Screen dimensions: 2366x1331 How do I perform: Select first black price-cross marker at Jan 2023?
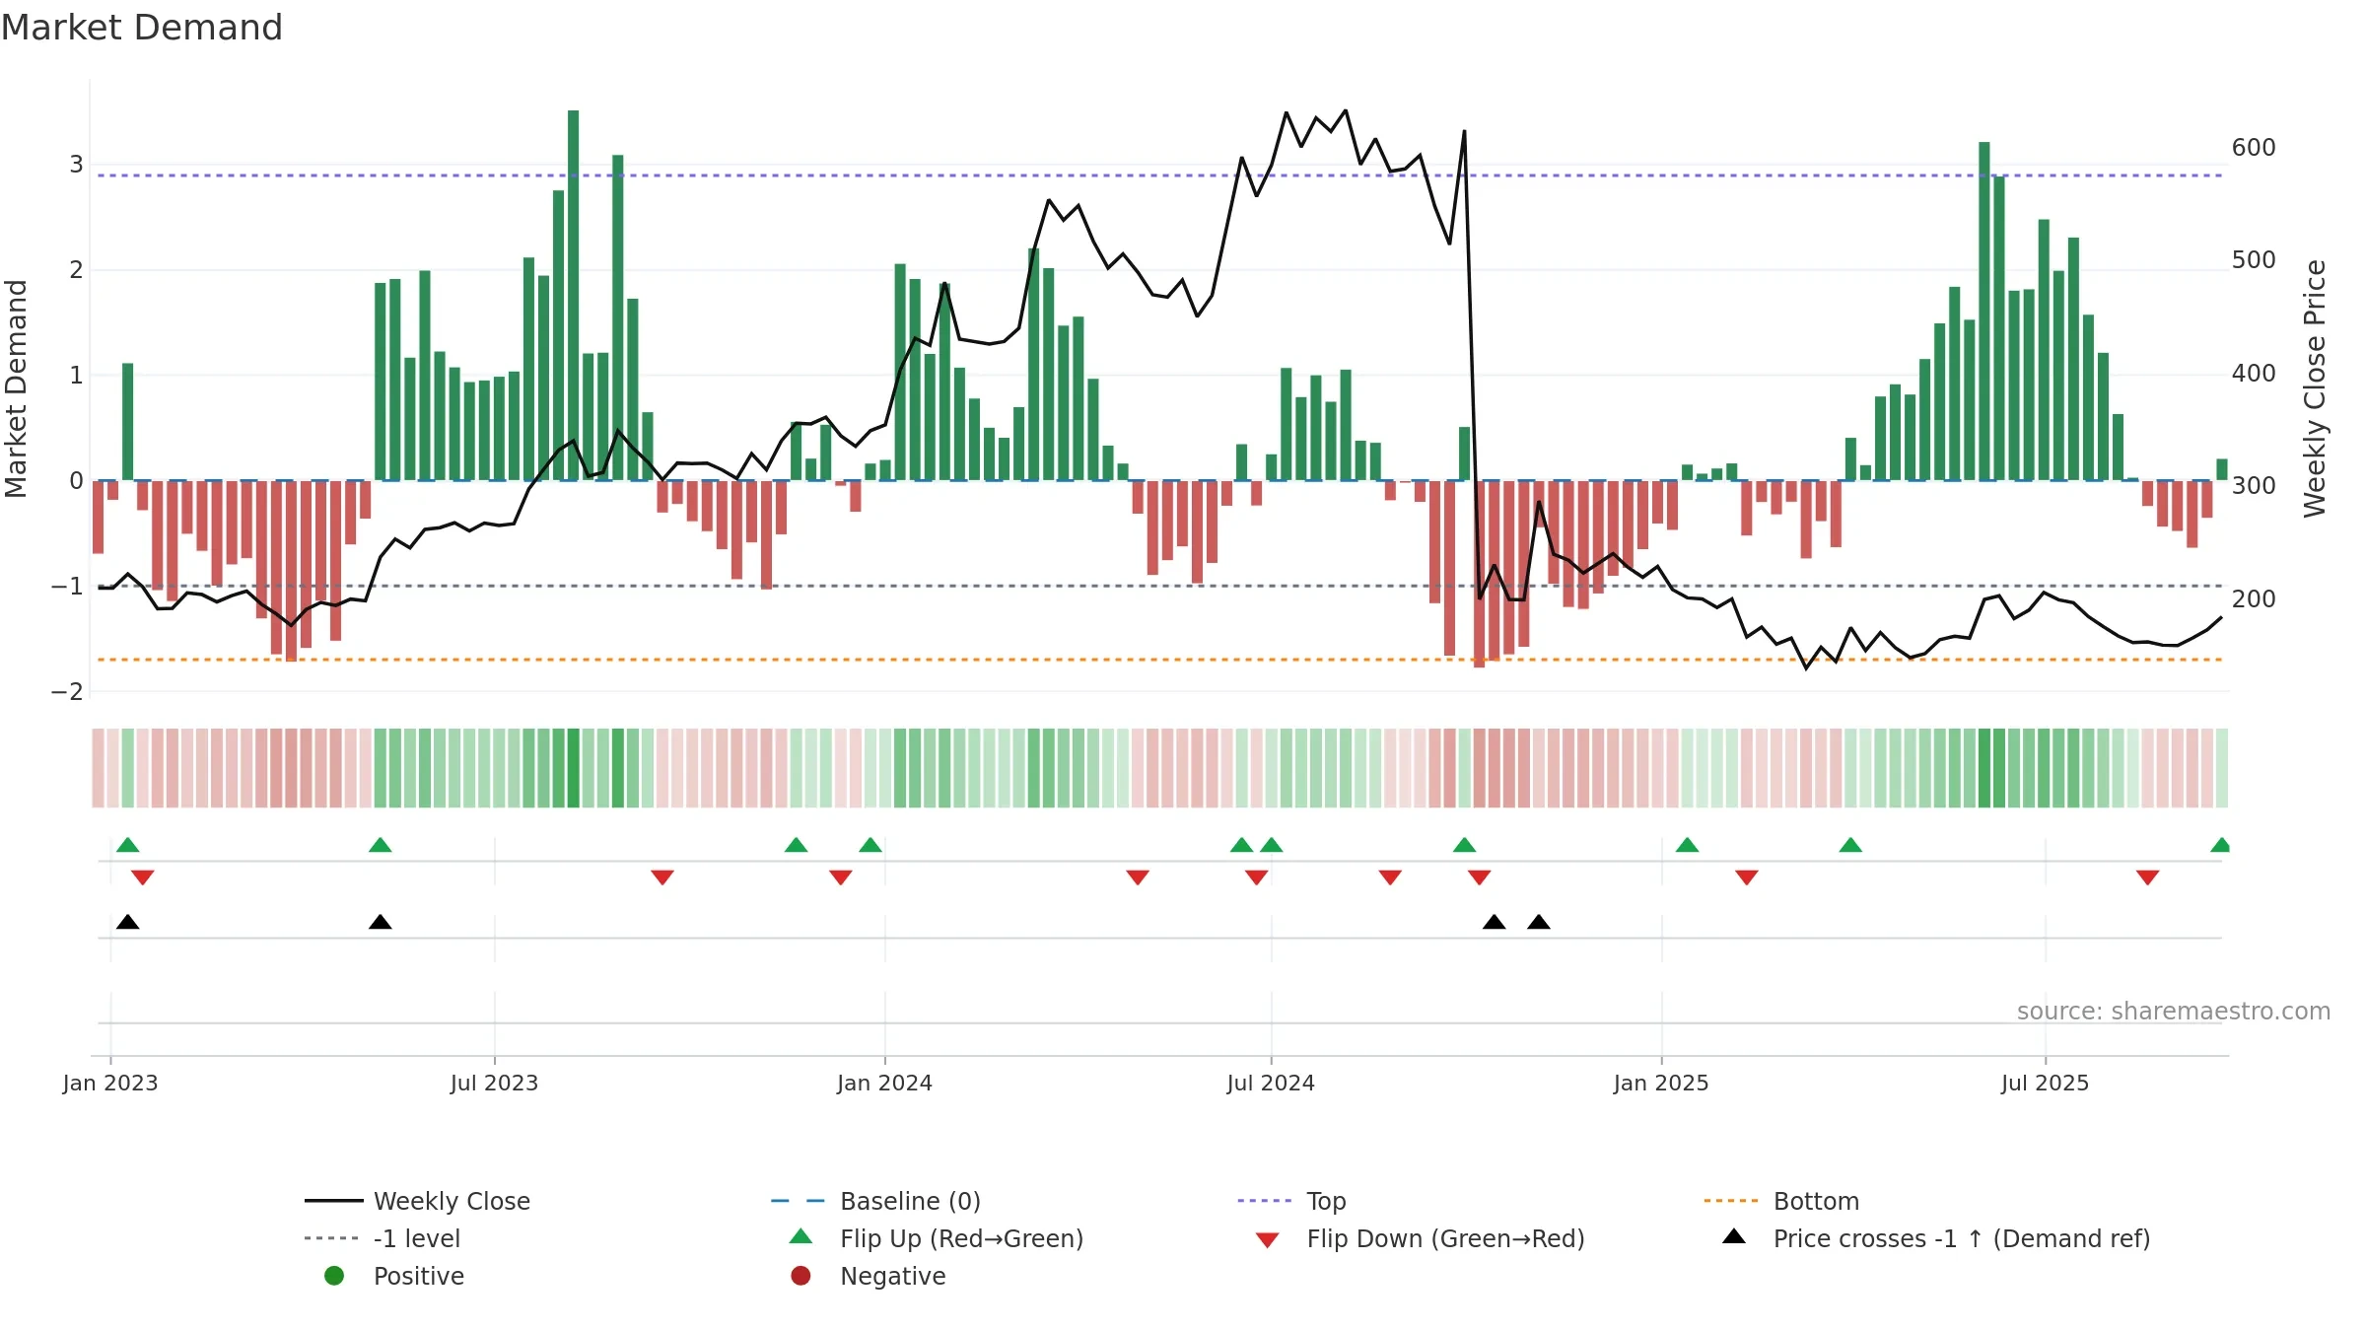point(128,922)
